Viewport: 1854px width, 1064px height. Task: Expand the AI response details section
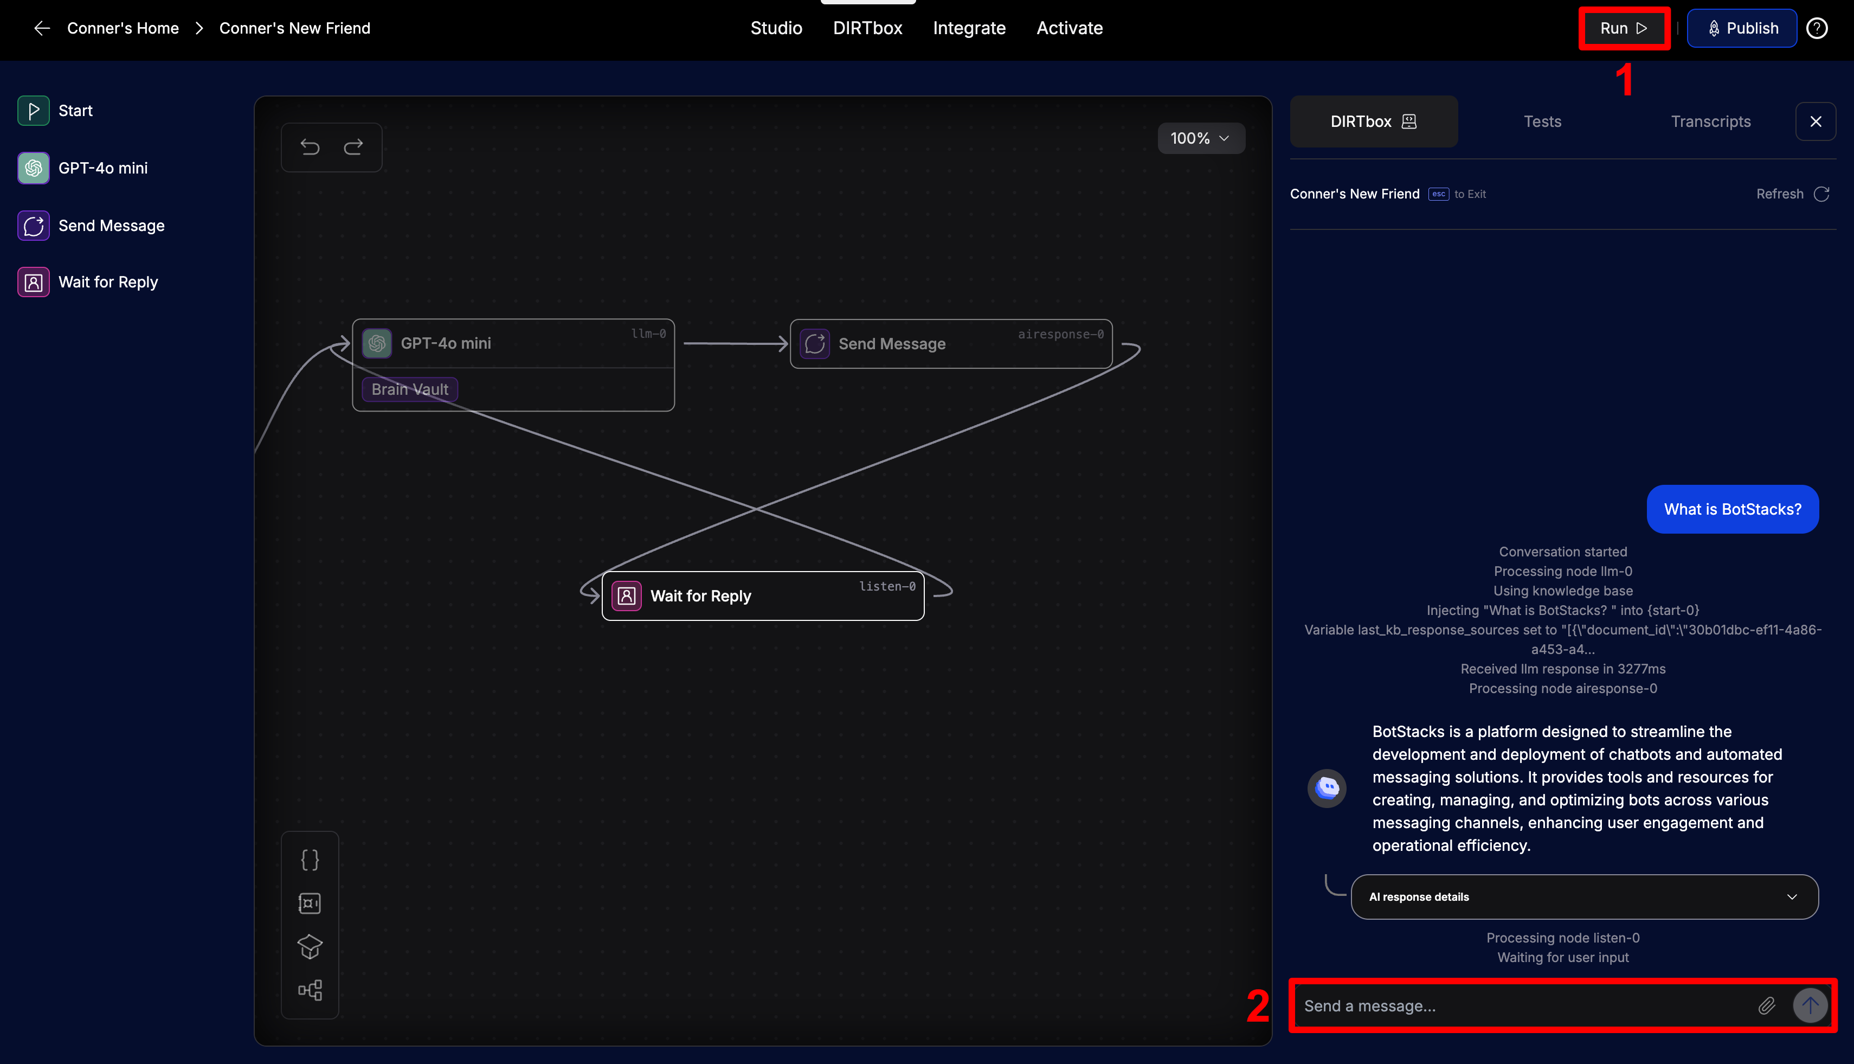(1583, 896)
